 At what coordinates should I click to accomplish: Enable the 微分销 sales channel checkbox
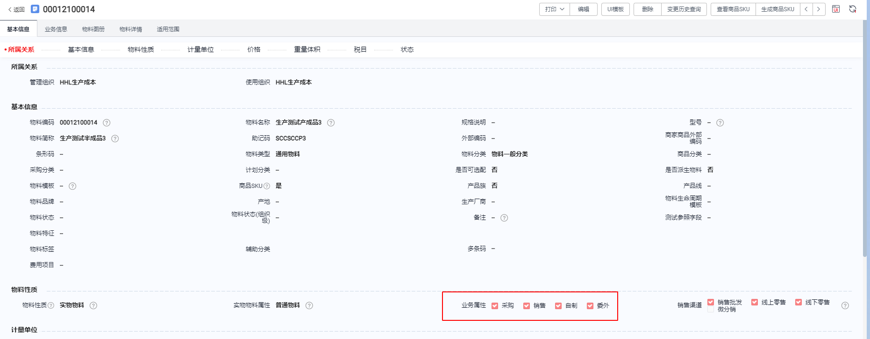tap(711, 310)
